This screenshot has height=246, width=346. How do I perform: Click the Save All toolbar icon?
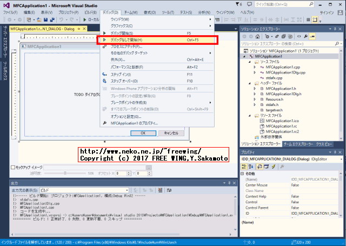52,19
